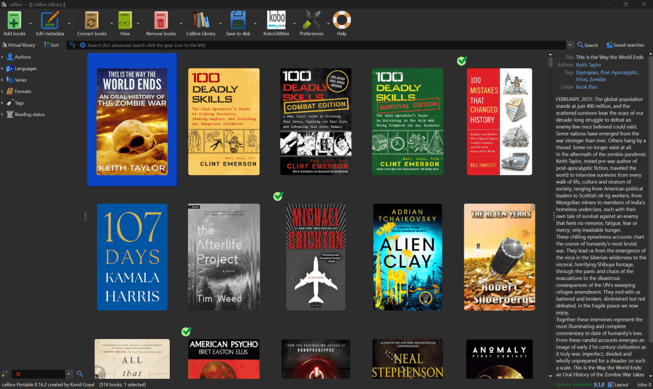Open advanced search via the gear icon
Image resolution: width=653 pixels, height=389 pixels.
[x=83, y=45]
